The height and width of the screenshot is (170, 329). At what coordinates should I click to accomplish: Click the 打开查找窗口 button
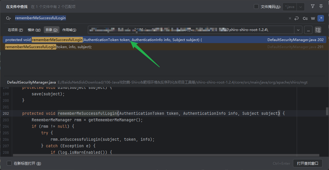(308, 163)
